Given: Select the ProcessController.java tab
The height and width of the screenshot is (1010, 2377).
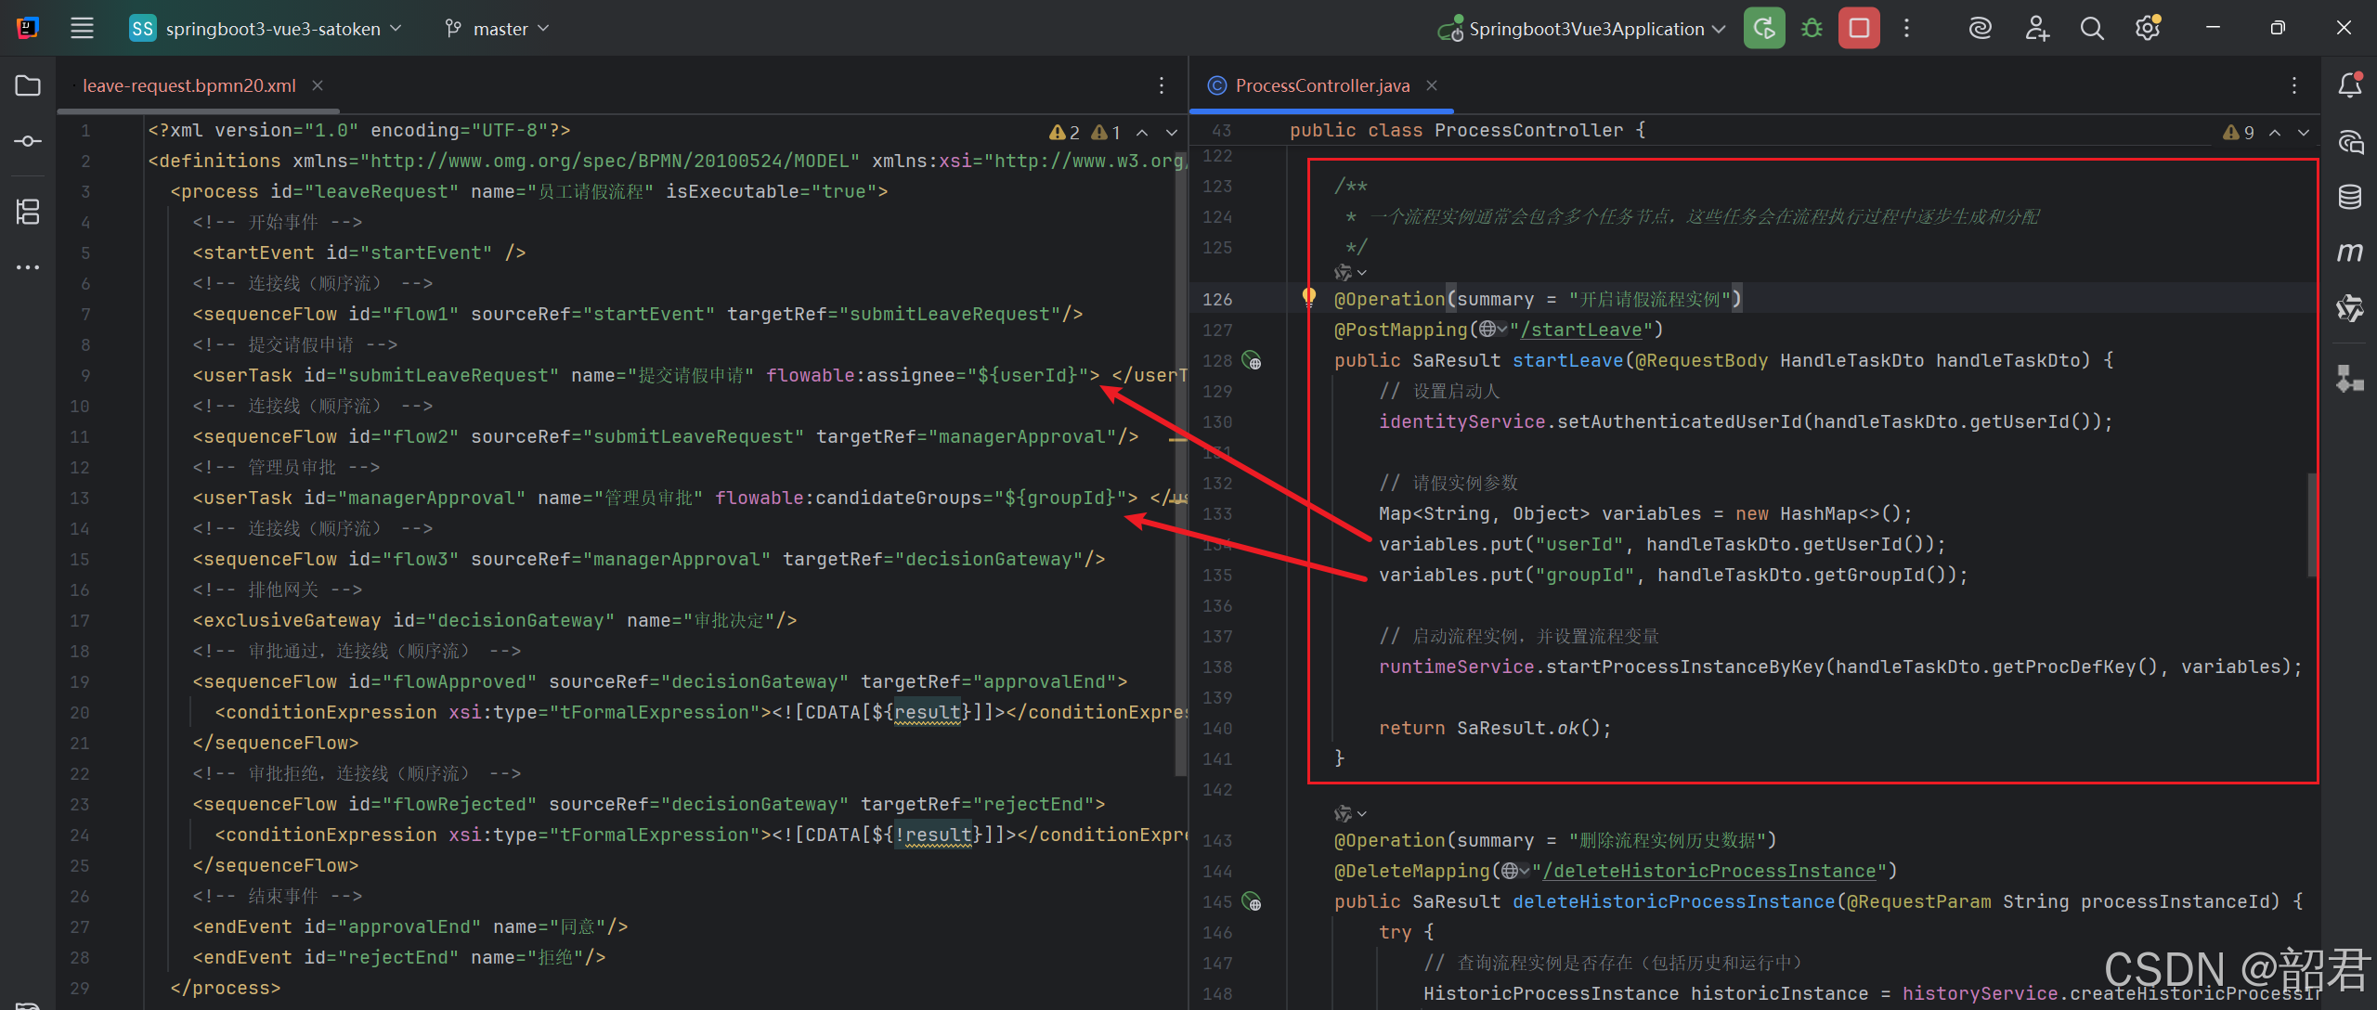Looking at the screenshot, I should pos(1321,85).
